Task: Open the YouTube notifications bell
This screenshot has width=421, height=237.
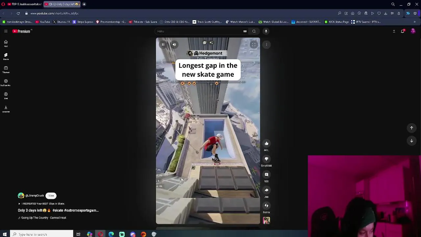Action: [x=403, y=31]
